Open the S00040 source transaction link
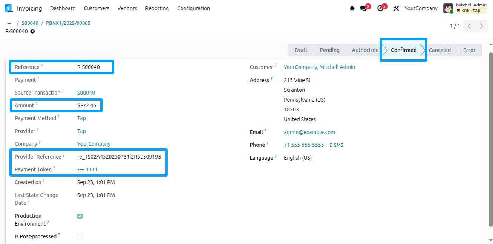 pyautogui.click(x=86, y=92)
